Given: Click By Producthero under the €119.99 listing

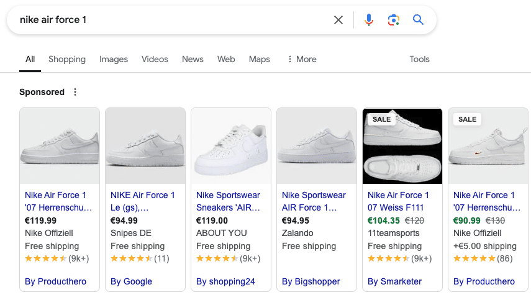Looking at the screenshot, I should [x=55, y=281].
